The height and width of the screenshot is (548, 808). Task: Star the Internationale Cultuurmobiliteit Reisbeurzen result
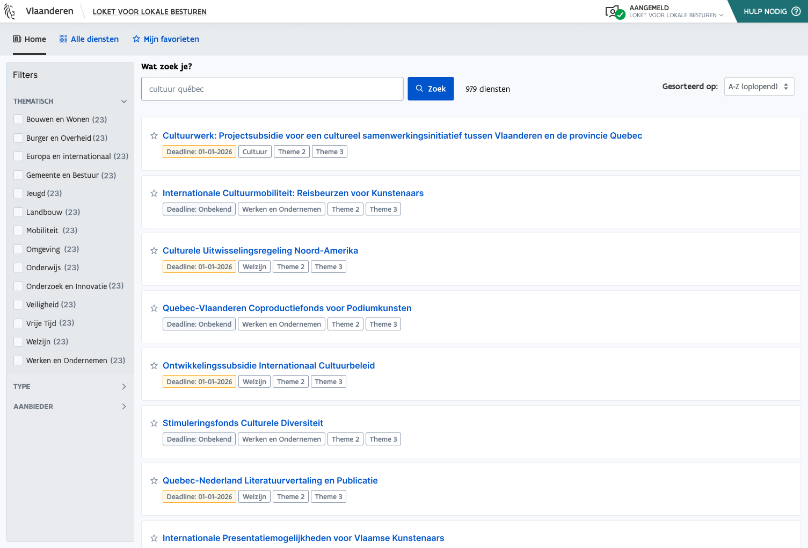154,193
